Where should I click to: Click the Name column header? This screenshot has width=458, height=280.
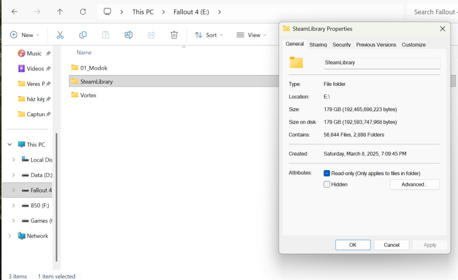84,53
